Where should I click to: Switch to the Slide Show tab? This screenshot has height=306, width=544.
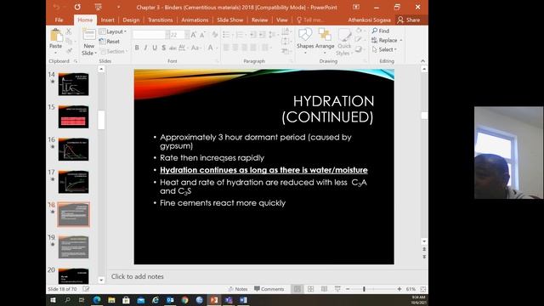pos(230,20)
